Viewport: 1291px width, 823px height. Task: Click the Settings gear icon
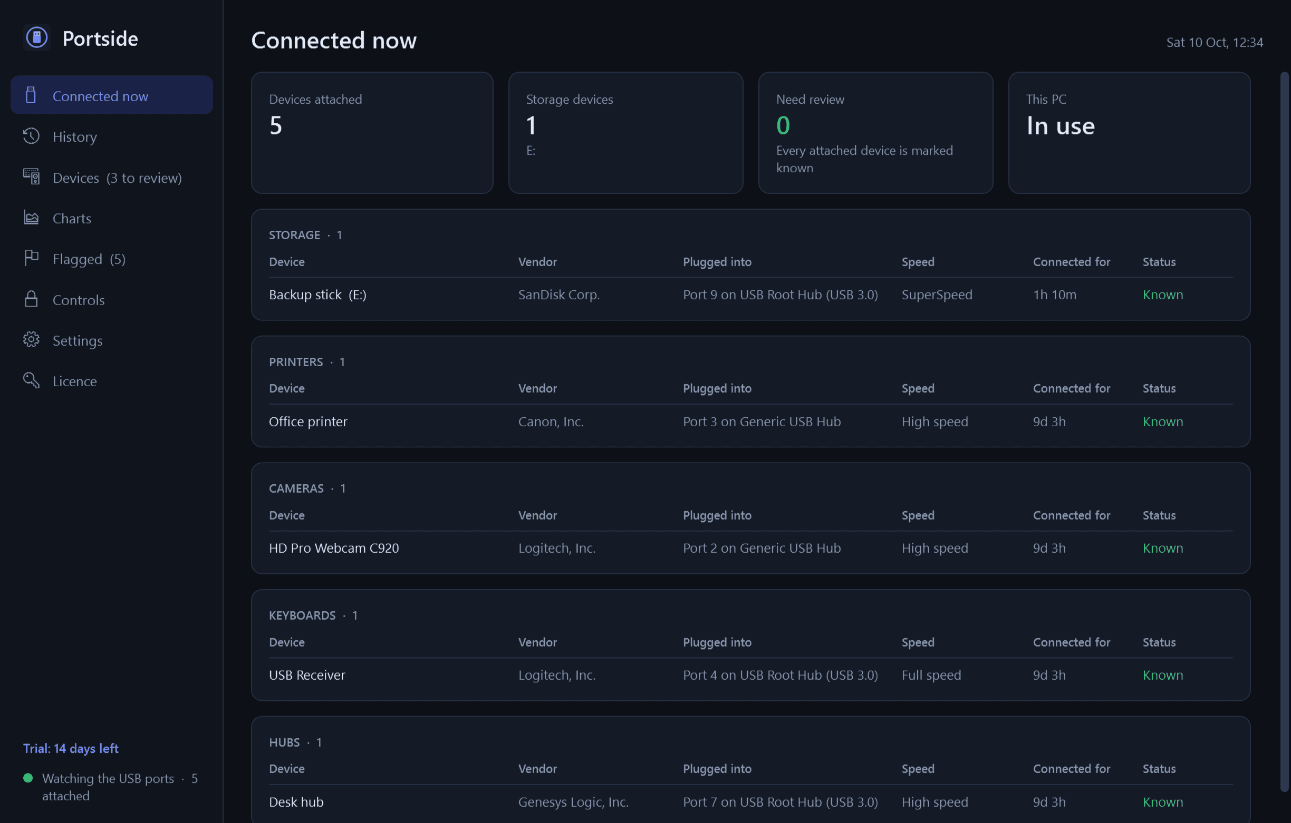point(31,340)
